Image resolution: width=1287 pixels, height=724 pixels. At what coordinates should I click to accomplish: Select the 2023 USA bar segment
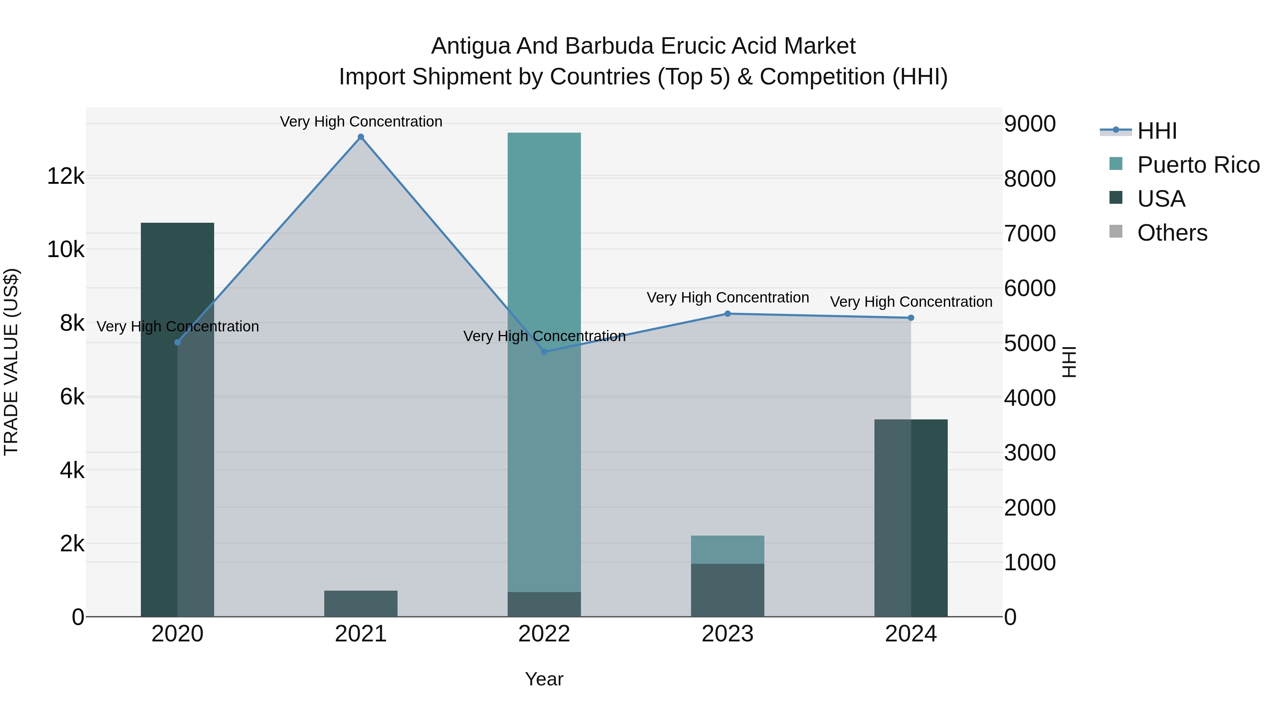tap(728, 590)
